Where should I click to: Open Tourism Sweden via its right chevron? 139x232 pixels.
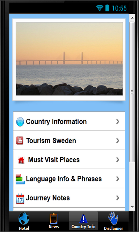[x=118, y=141]
